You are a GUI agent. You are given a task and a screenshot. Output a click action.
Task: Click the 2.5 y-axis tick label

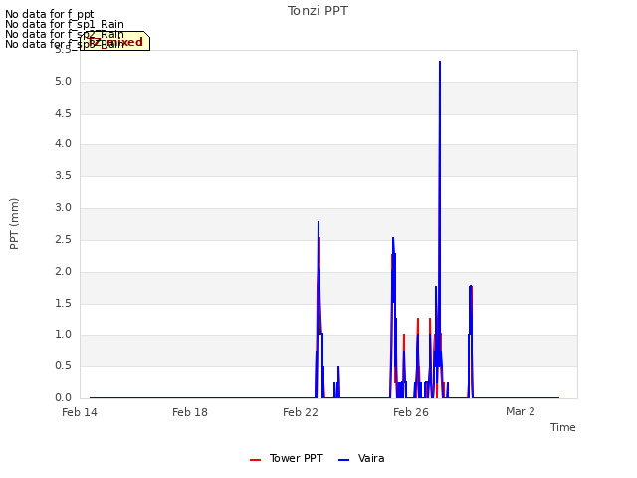tap(63, 239)
